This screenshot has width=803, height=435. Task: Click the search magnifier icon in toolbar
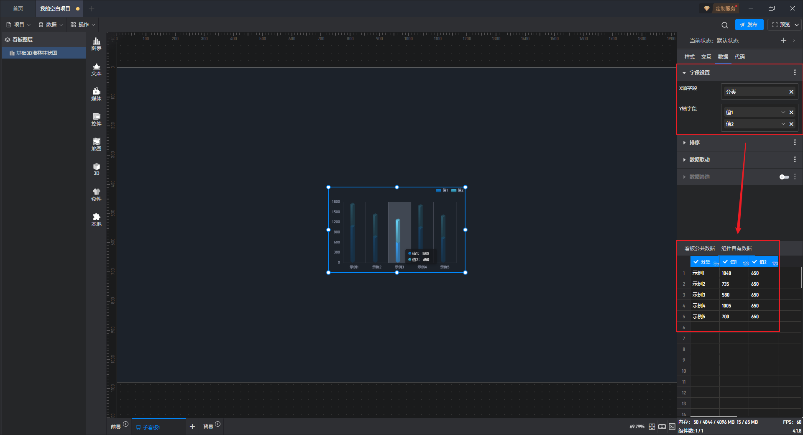pos(725,25)
